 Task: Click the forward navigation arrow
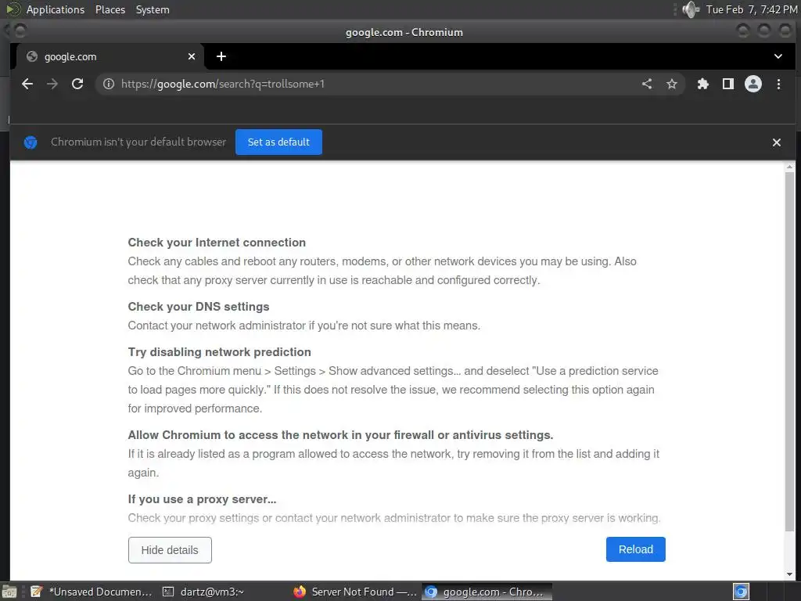52,84
